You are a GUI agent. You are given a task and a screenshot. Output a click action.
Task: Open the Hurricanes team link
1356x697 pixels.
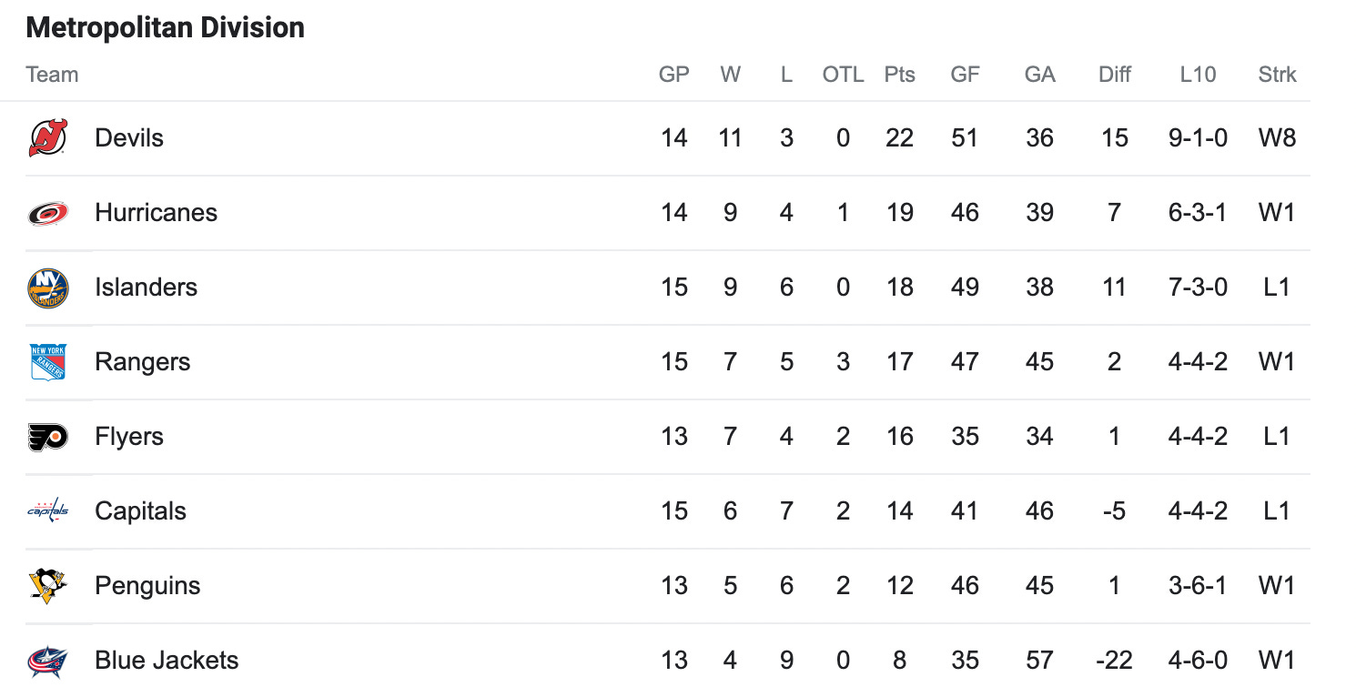[x=157, y=213]
